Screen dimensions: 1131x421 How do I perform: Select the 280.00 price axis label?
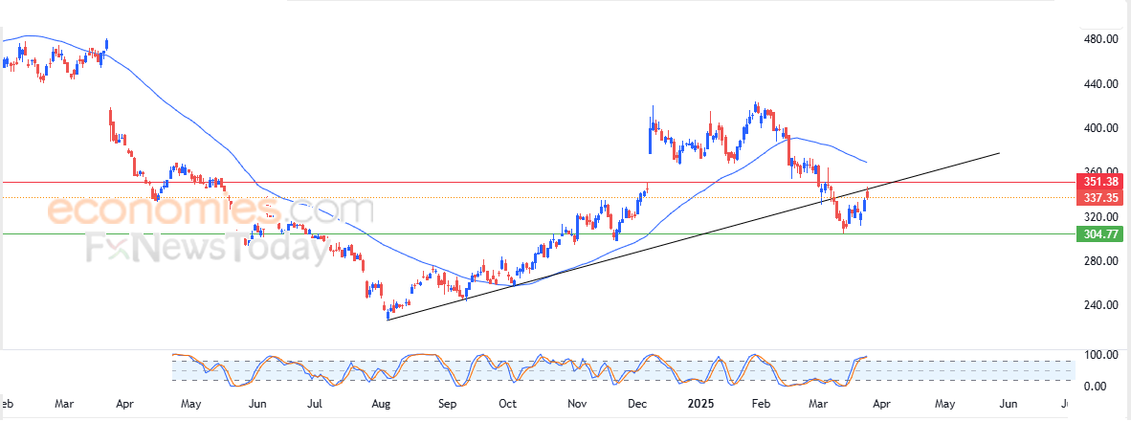coord(1101,261)
